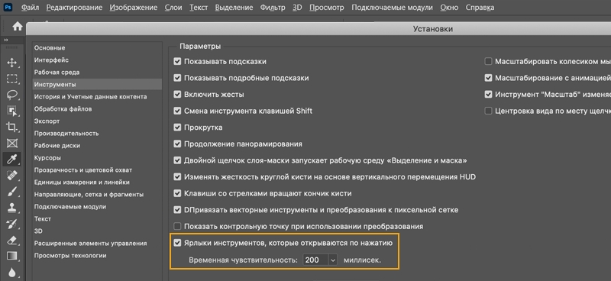The width and height of the screenshot is (611, 281).
Task: Select 'Производительность' preferences category
Action: [97, 134]
